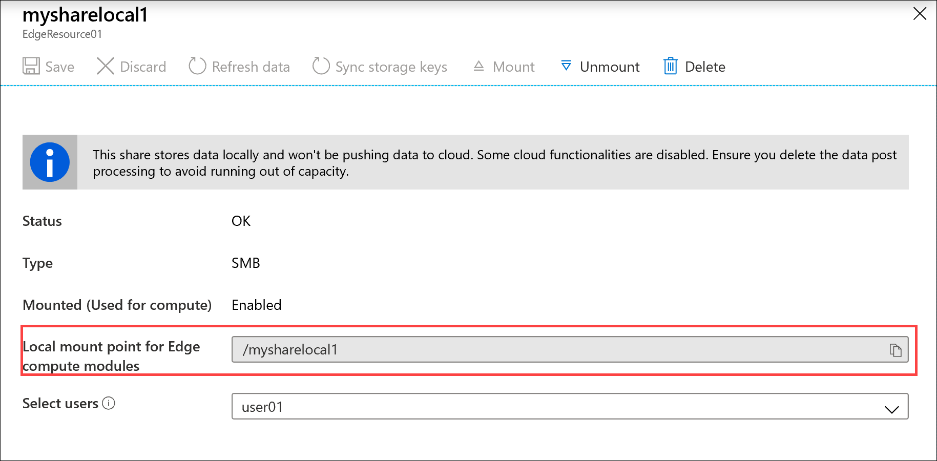Trigger the Delete share action
Screen dimensions: 937x461
point(694,66)
